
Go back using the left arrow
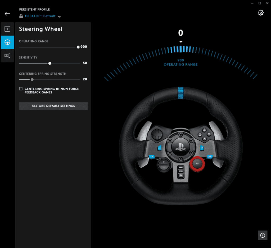tap(7, 14)
